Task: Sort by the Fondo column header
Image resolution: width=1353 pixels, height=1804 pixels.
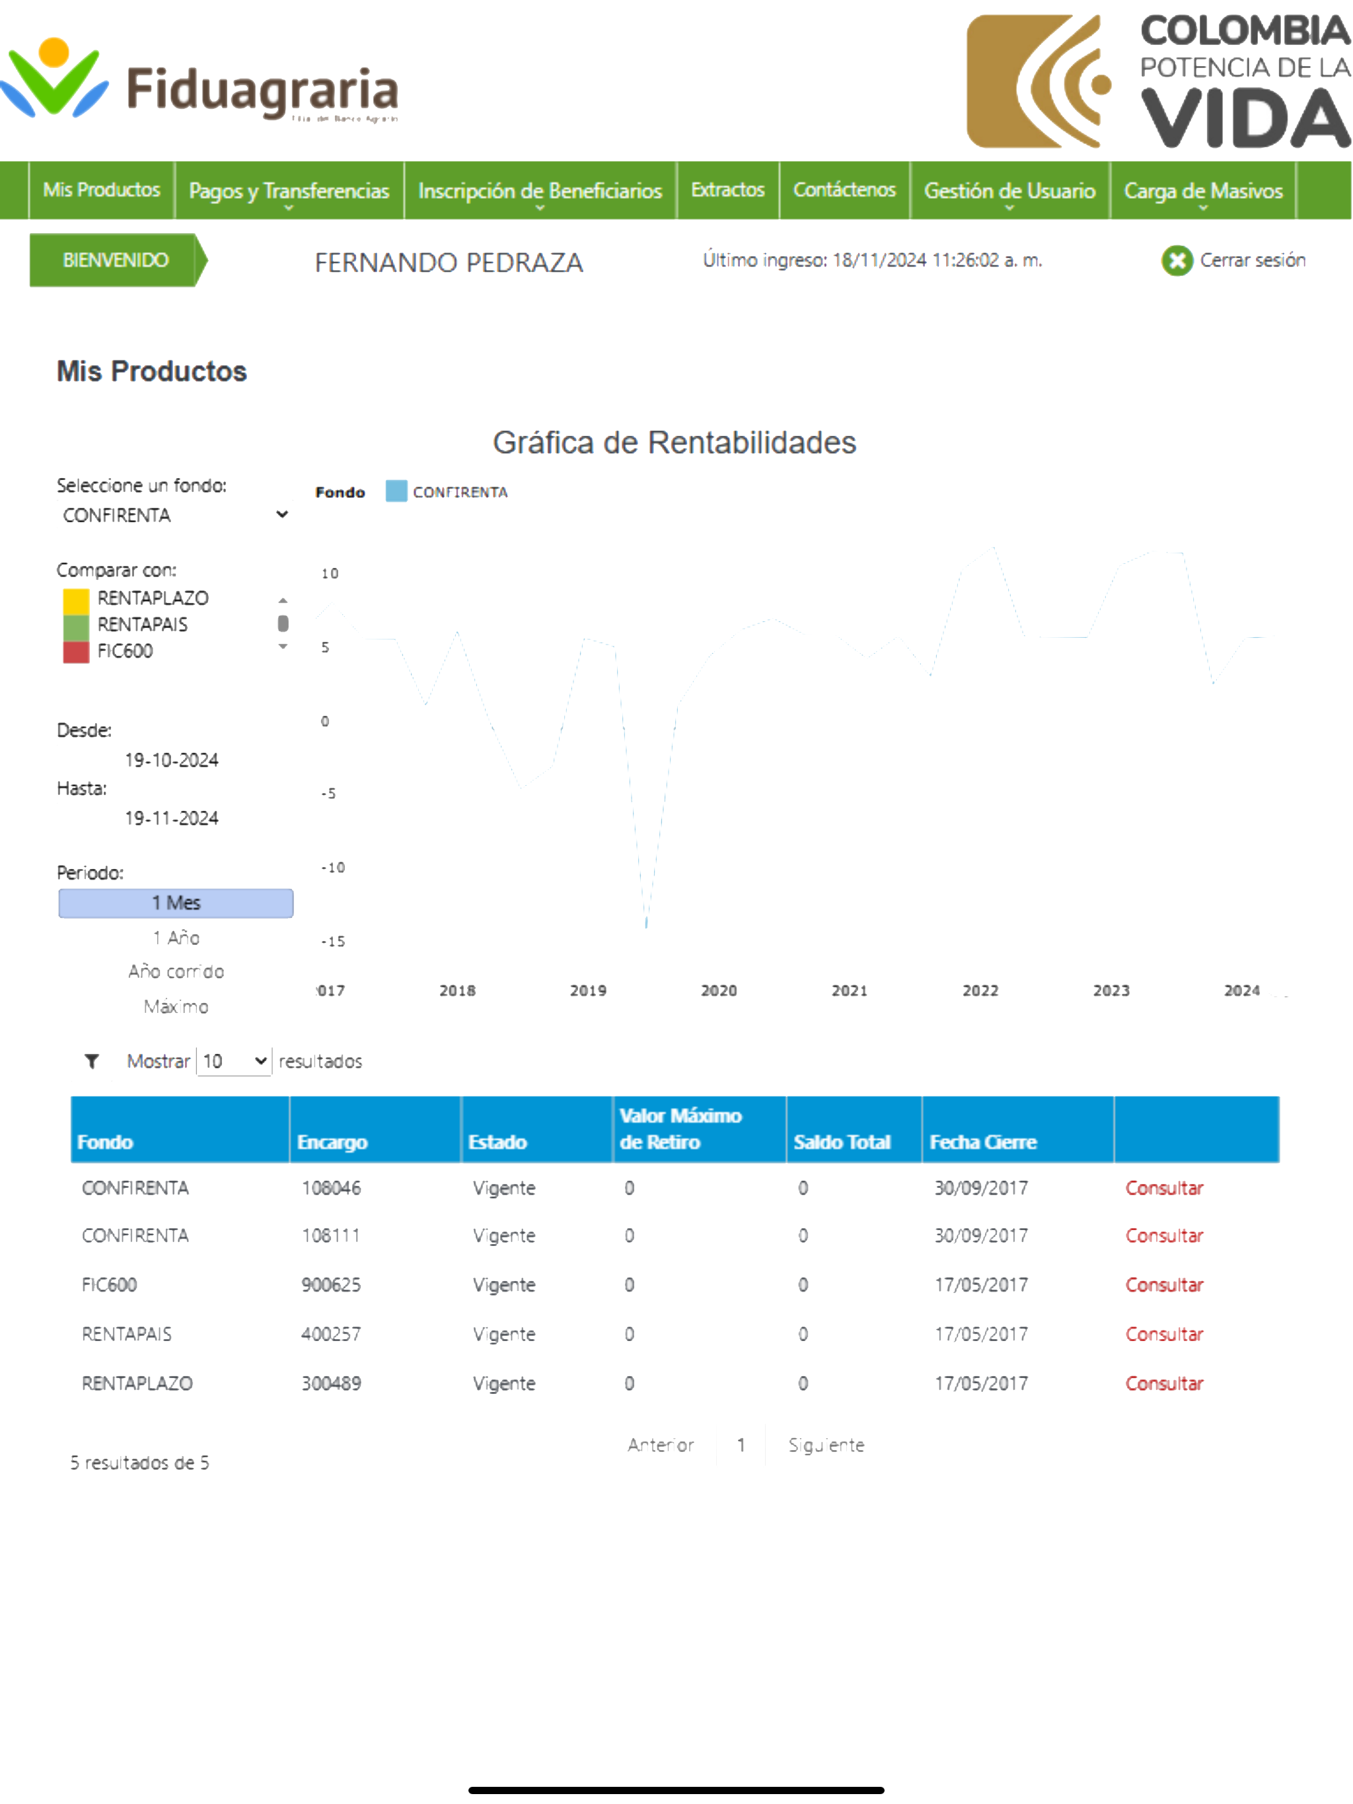Action: 180,1130
